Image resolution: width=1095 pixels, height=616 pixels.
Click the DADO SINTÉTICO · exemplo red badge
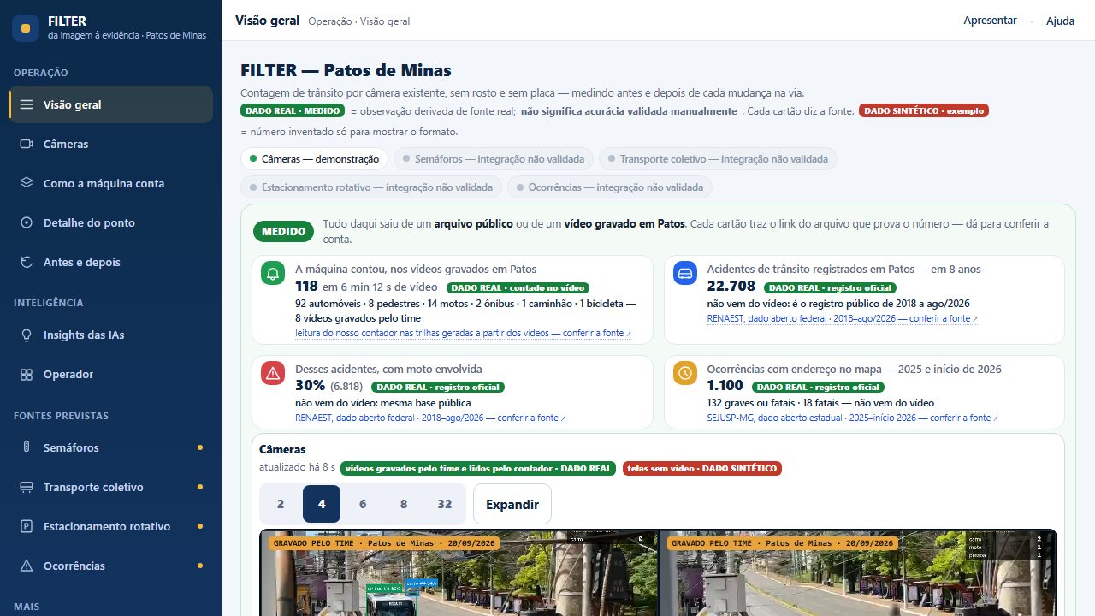point(924,110)
